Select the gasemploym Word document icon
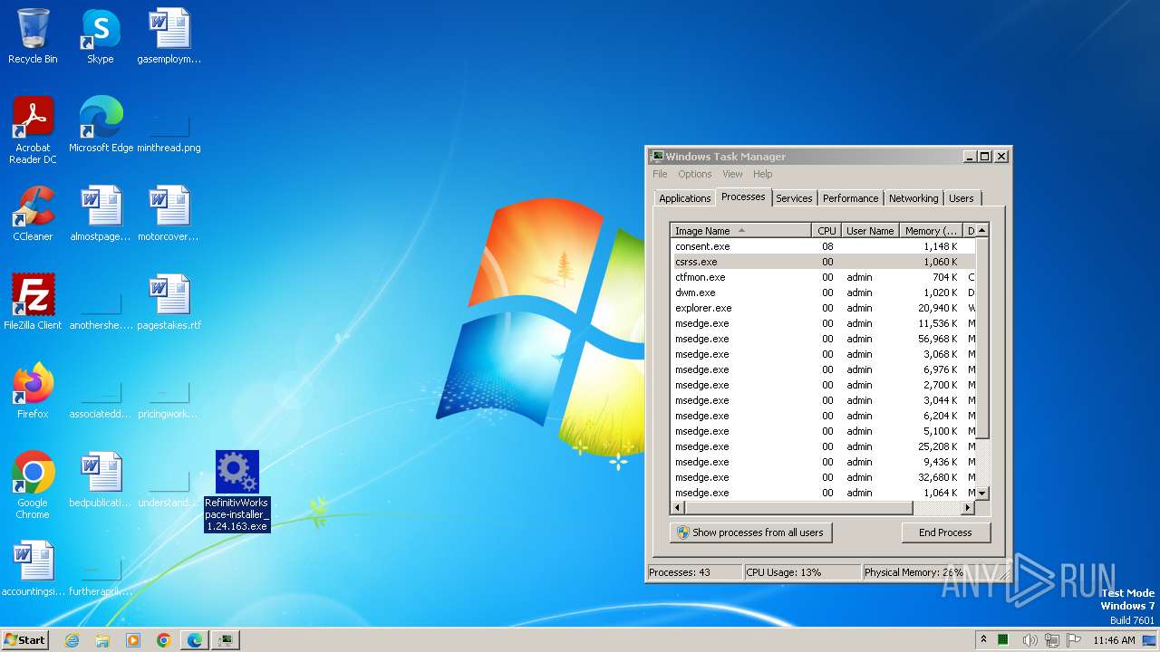This screenshot has width=1160, height=652. click(x=169, y=36)
